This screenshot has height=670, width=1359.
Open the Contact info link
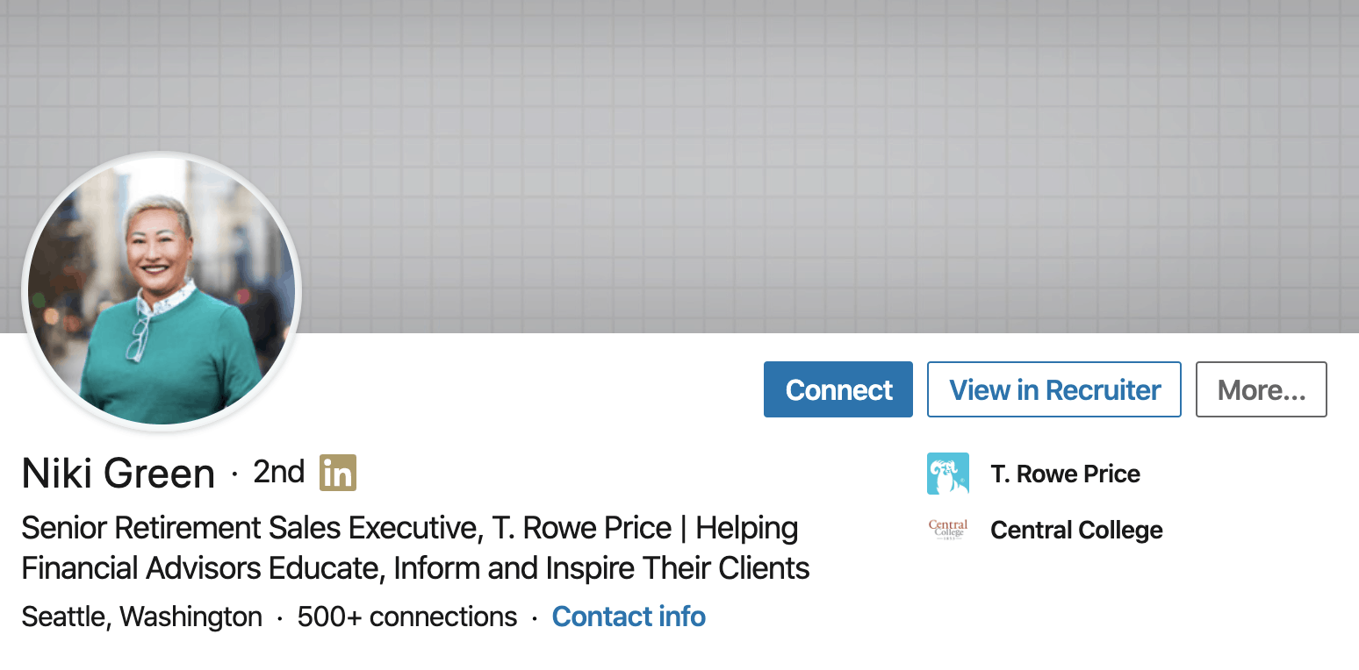[629, 617]
